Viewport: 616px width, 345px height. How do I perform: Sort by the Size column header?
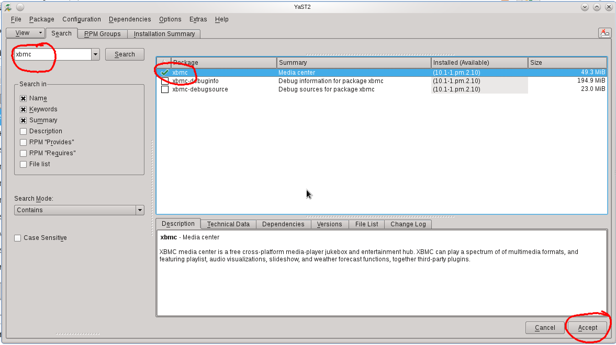(x=567, y=62)
